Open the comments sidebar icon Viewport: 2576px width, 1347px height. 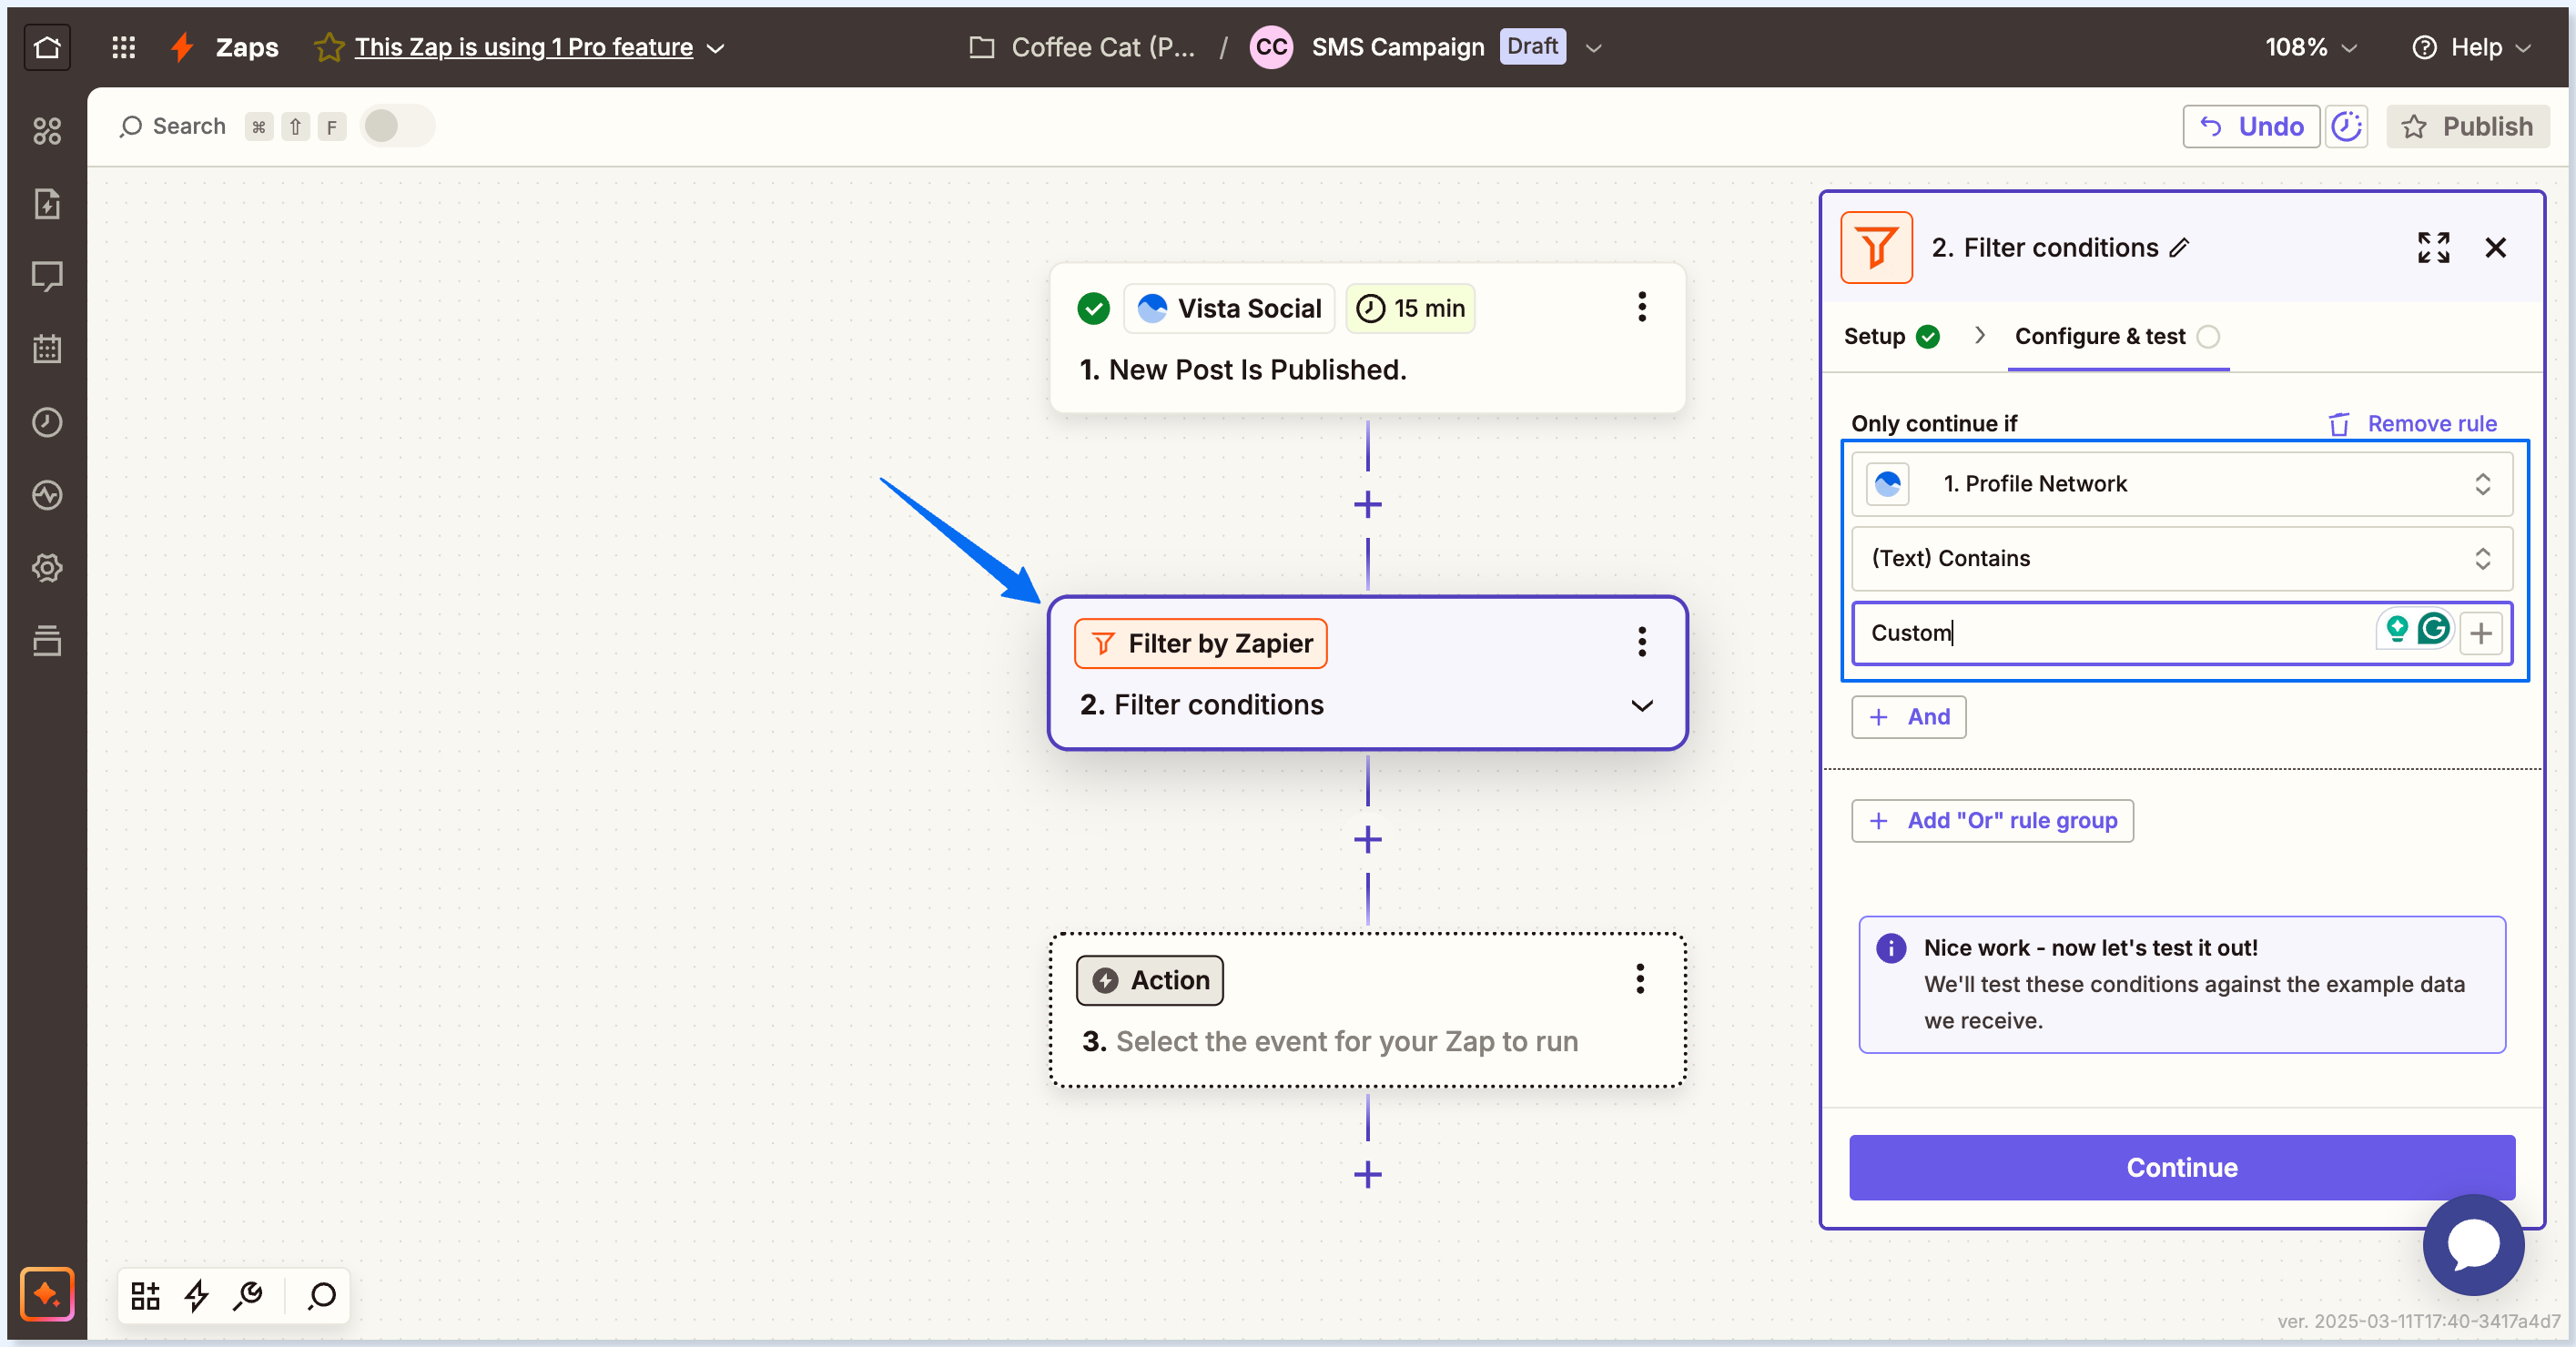click(47, 276)
